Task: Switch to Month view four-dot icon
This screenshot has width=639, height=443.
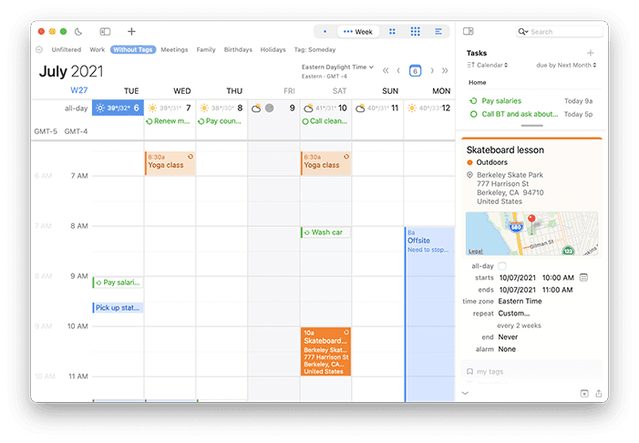Action: 392,31
